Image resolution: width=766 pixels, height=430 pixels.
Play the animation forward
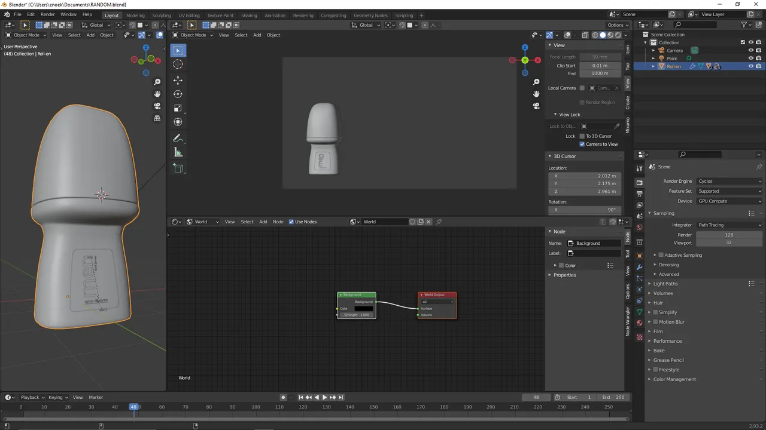click(324, 397)
